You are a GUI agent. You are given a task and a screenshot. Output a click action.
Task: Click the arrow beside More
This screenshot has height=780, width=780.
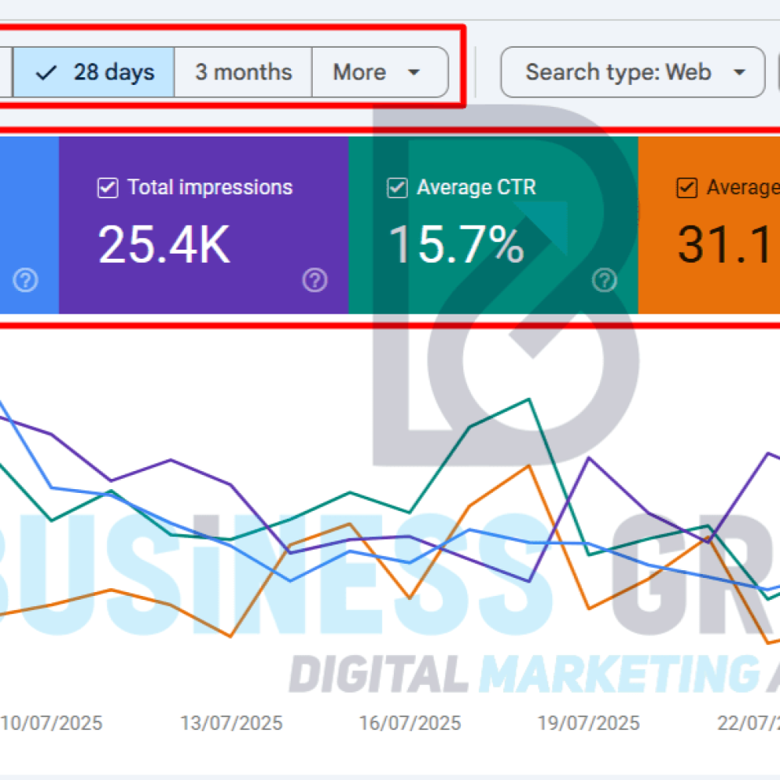413,73
